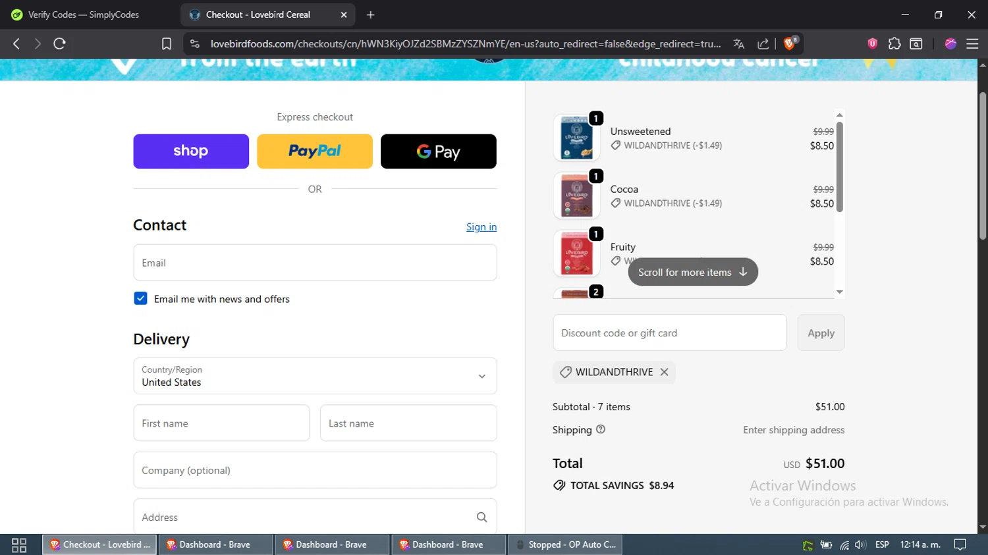988x555 pixels.
Task: Switch to Stopped - OP Auto C... taskbar item
Action: 566,544
